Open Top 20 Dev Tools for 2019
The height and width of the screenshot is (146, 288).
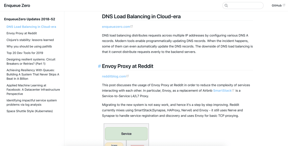pyautogui.click(x=25, y=53)
